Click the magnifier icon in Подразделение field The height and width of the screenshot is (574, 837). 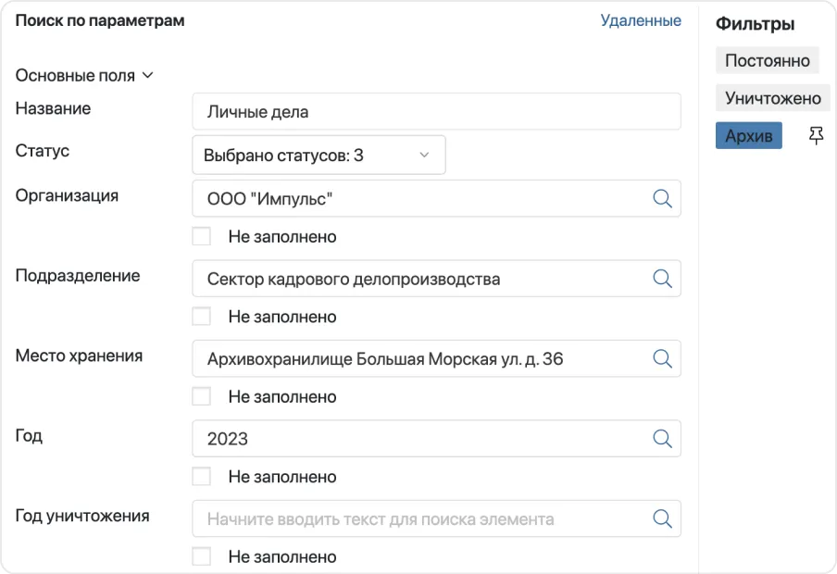point(662,279)
